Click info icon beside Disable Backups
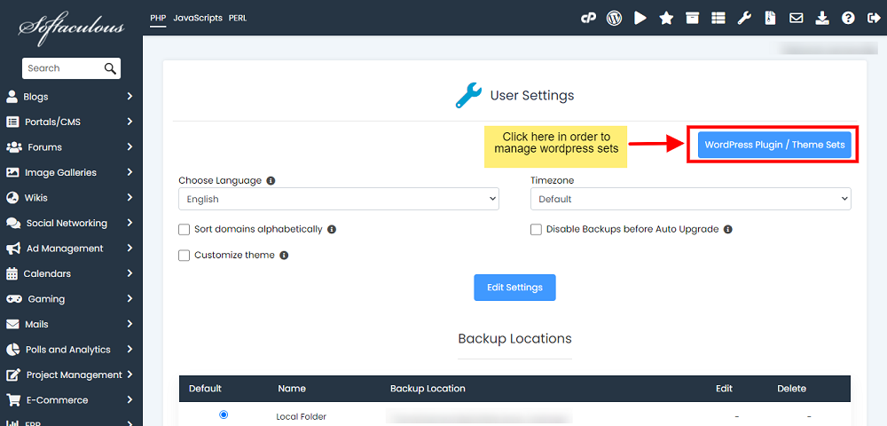Viewport: 887px width, 426px height. [x=728, y=229]
